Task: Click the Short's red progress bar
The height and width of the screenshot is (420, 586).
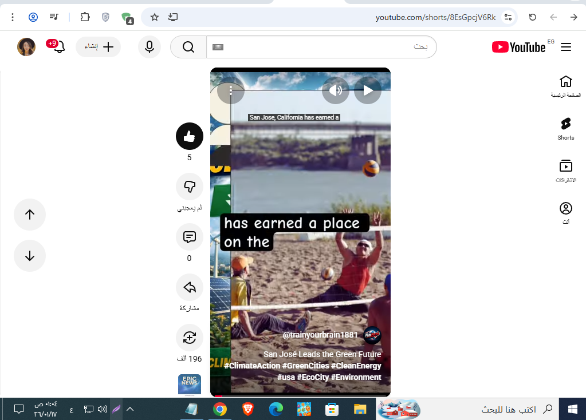Action: click(301, 395)
